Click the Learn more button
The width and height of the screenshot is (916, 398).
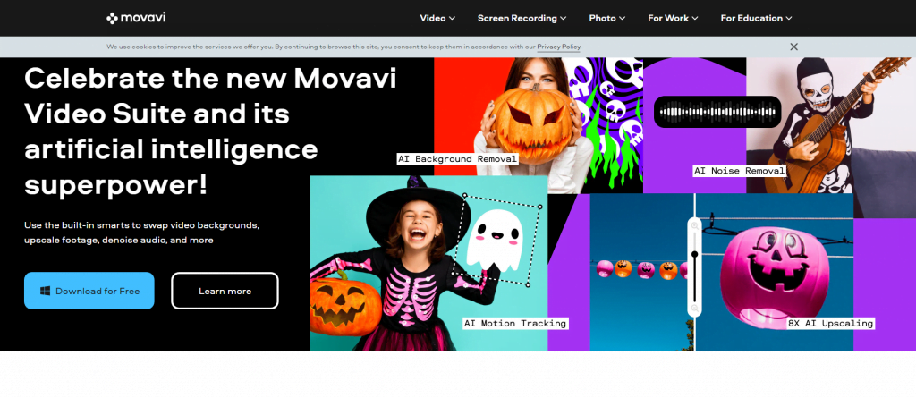point(225,291)
